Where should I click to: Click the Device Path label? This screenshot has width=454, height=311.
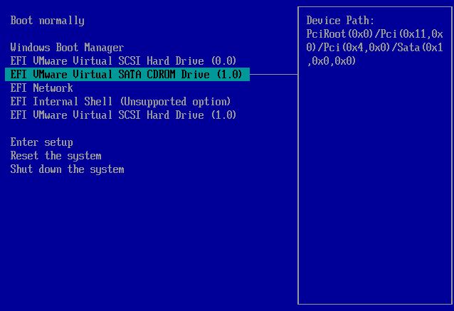340,21
